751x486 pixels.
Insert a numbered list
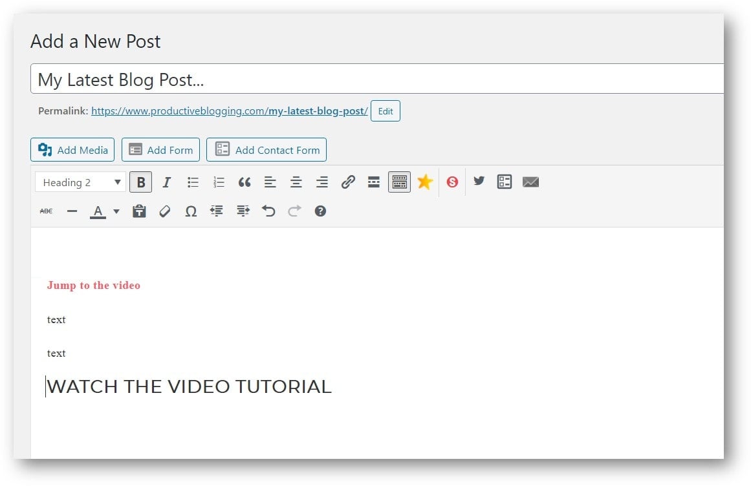(219, 182)
